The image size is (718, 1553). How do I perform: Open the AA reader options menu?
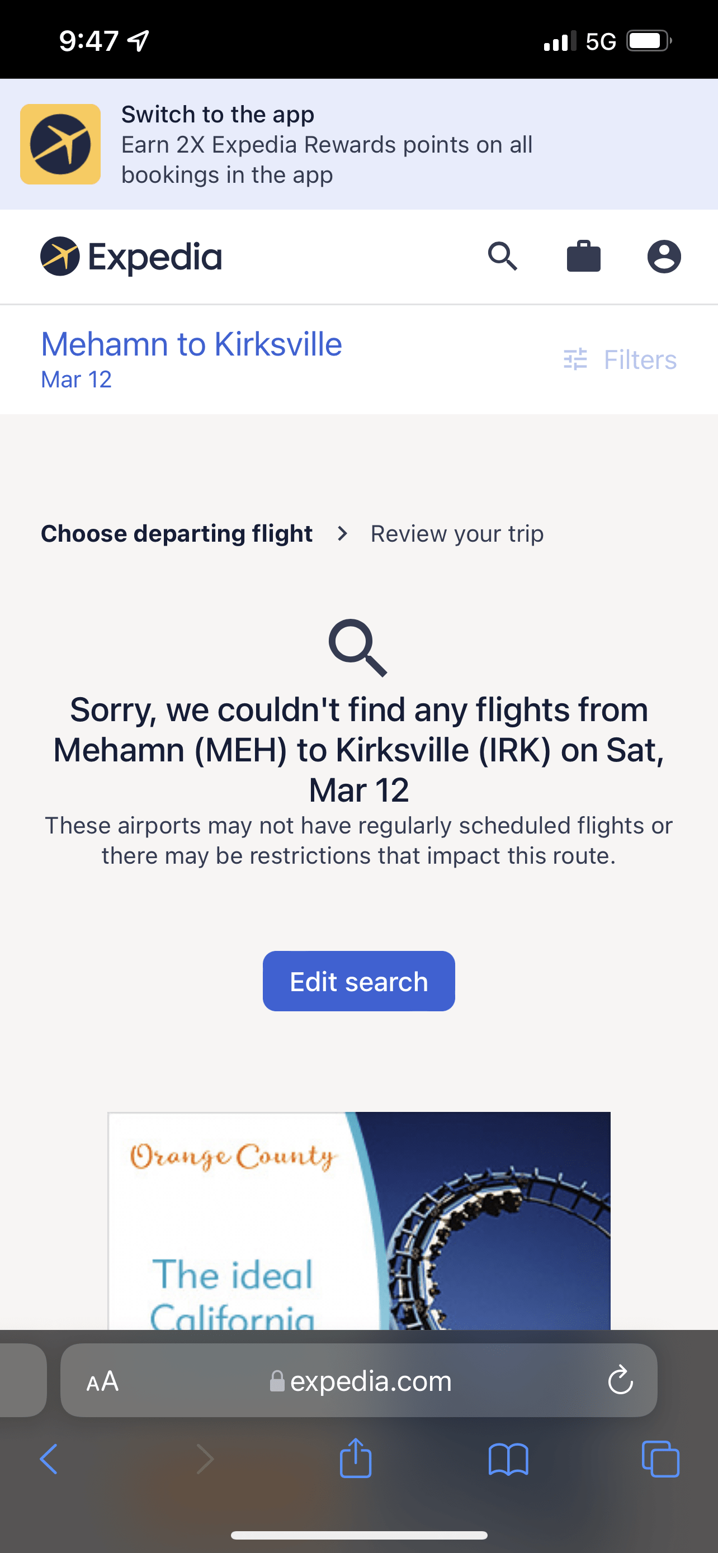coord(102,1381)
